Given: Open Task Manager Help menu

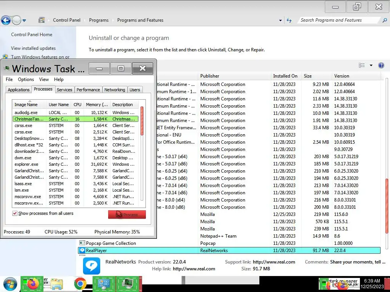Looking at the screenshot, I should pos(59,79).
